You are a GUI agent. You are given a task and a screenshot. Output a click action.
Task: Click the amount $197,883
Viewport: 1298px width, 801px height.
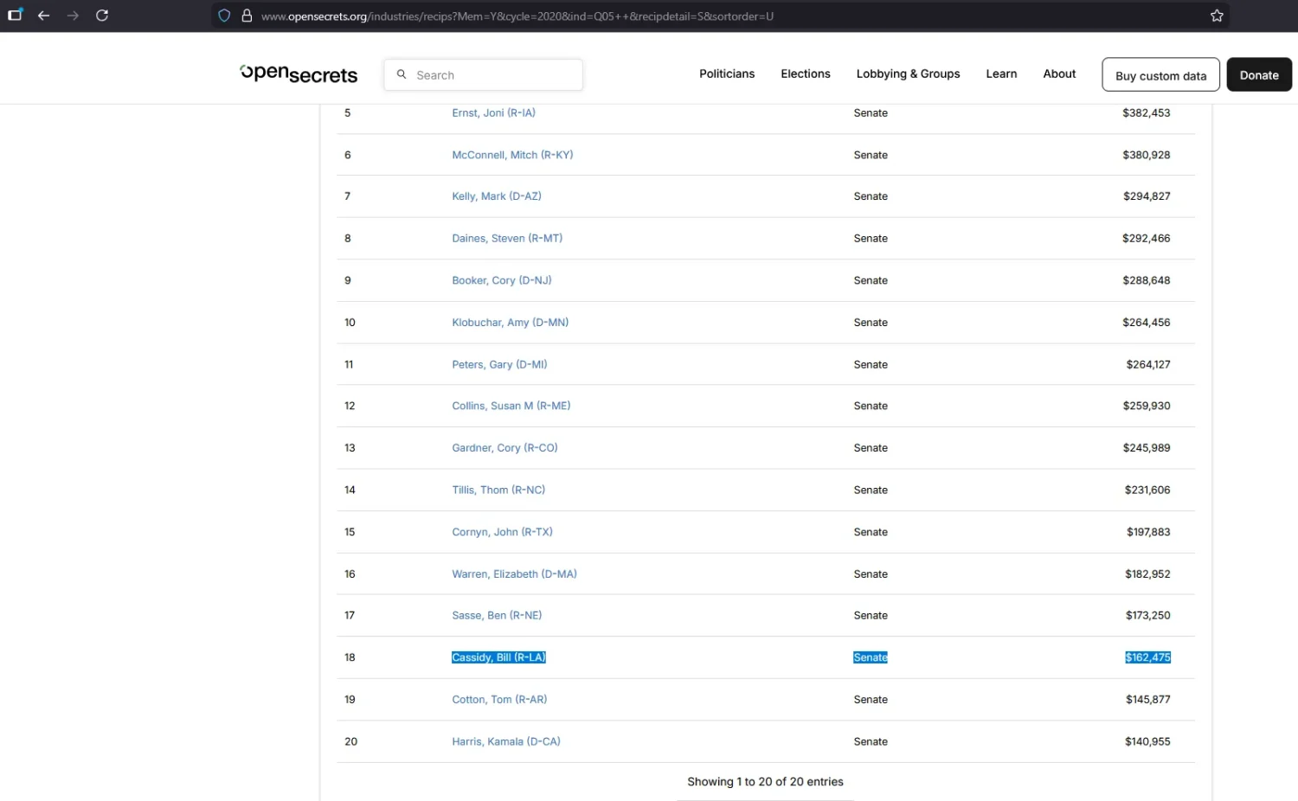(x=1148, y=532)
